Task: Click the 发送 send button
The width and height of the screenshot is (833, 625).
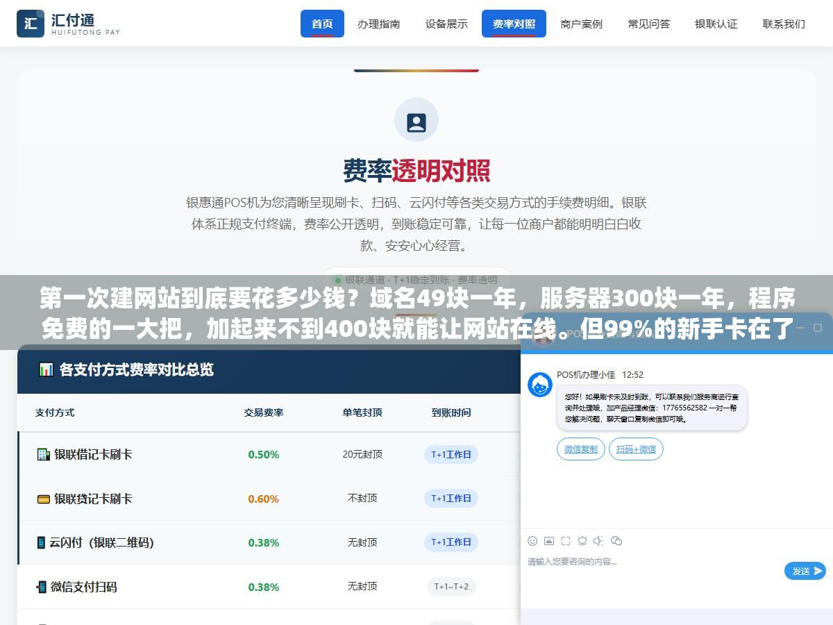Action: (805, 571)
